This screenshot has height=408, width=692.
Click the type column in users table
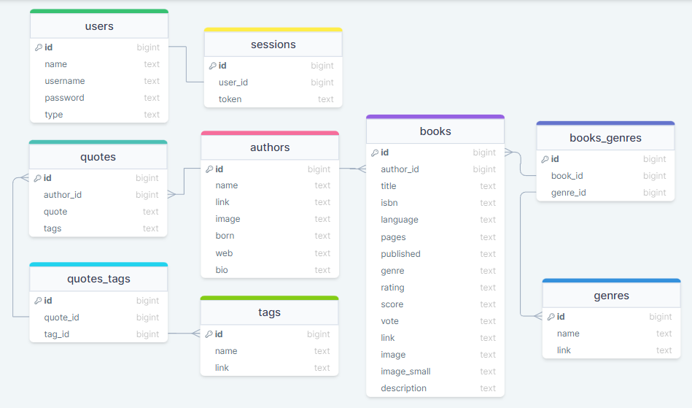click(x=99, y=115)
